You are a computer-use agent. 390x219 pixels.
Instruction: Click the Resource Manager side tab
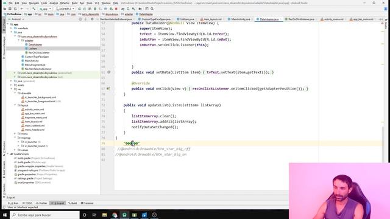click(4, 47)
